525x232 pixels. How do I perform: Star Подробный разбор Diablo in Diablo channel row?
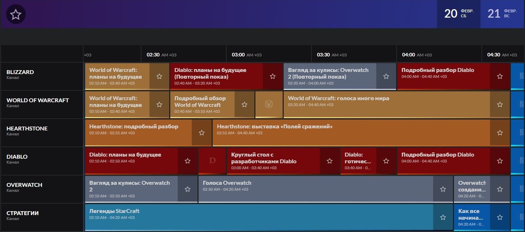pyautogui.click(x=500, y=161)
